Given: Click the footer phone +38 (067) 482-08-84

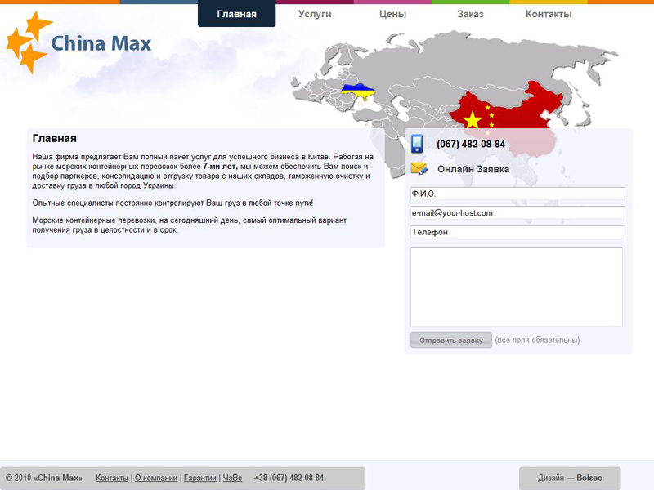Looking at the screenshot, I should [x=289, y=478].
